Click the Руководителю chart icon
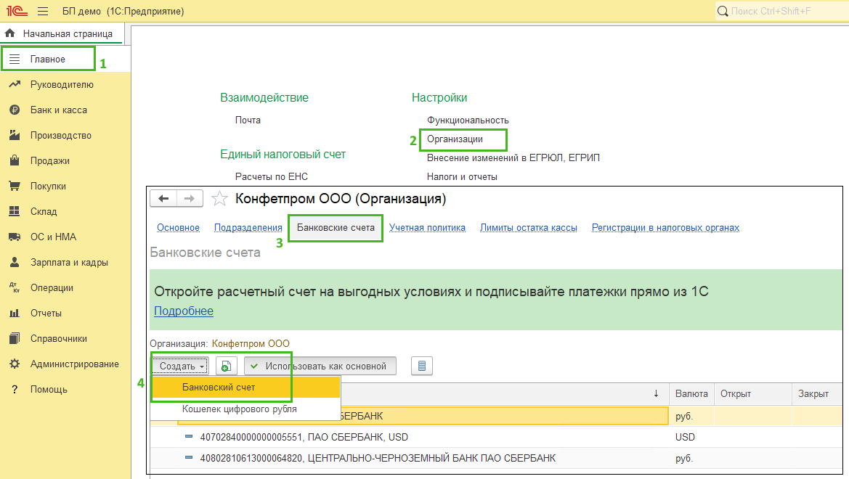 tap(15, 84)
